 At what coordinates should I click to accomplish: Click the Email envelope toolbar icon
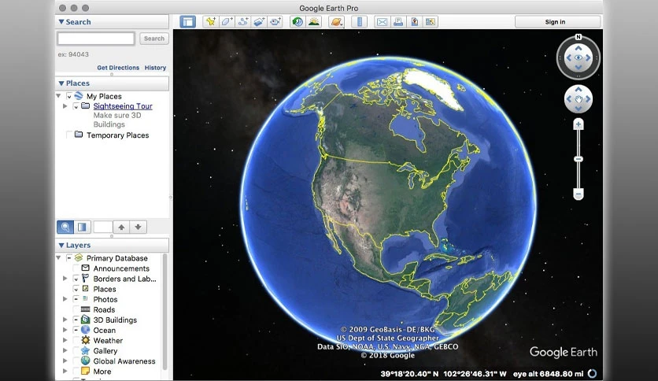(x=382, y=22)
